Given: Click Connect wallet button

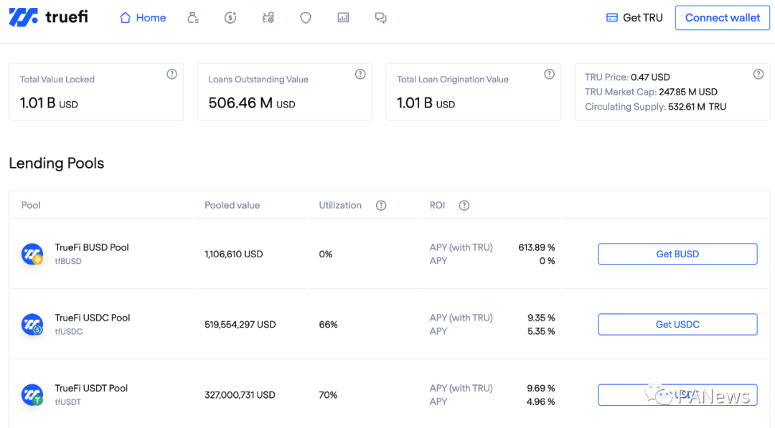Looking at the screenshot, I should coord(722,18).
